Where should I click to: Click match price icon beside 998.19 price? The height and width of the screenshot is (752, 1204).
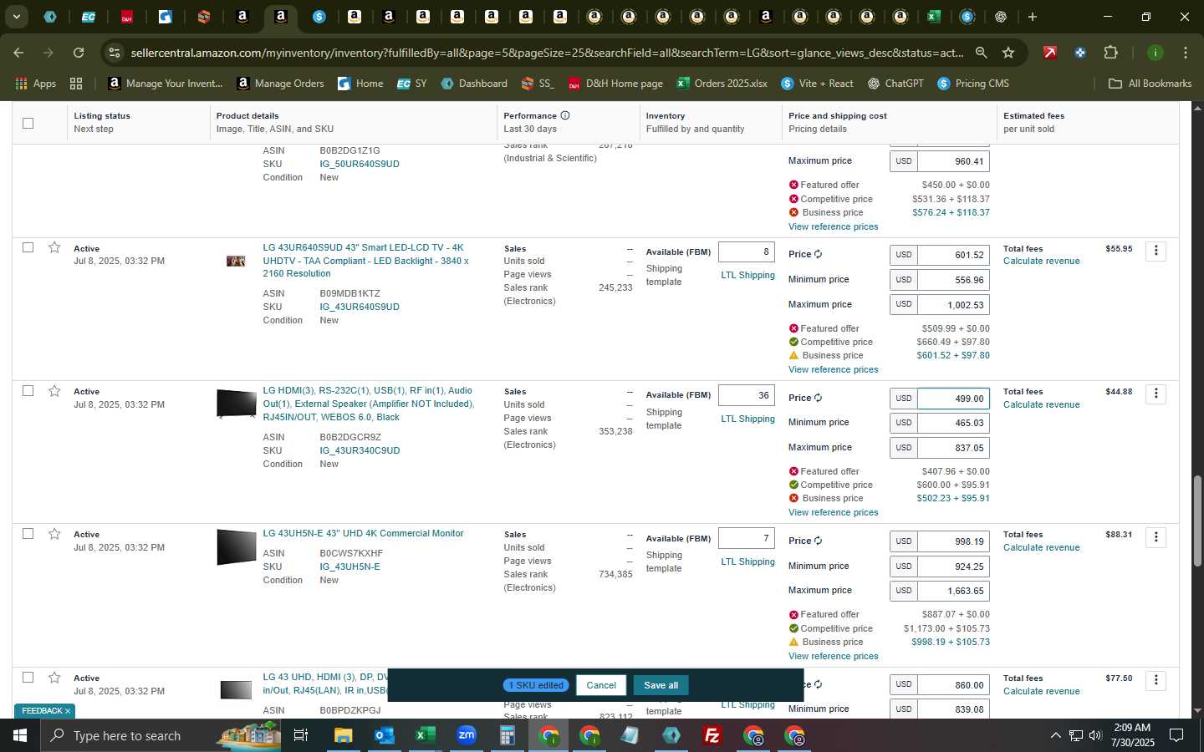[818, 541]
